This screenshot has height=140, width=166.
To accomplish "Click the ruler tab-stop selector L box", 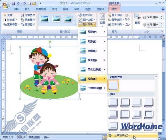I will click(3, 37).
